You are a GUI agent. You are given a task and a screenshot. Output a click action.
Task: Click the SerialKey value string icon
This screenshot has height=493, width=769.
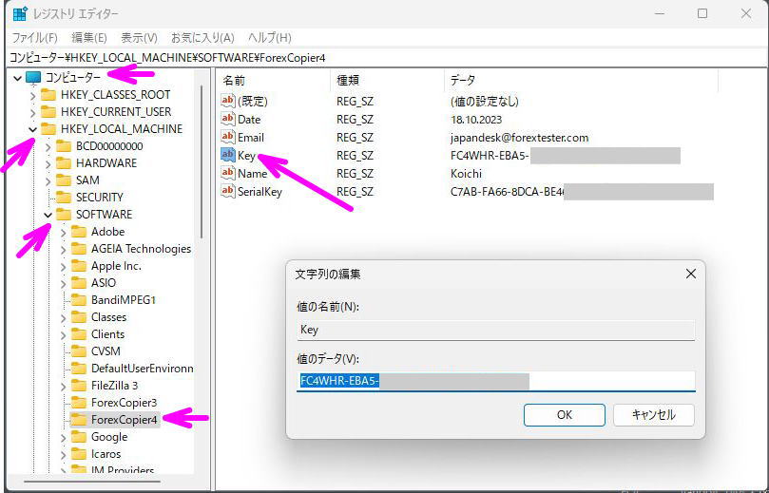coord(227,191)
